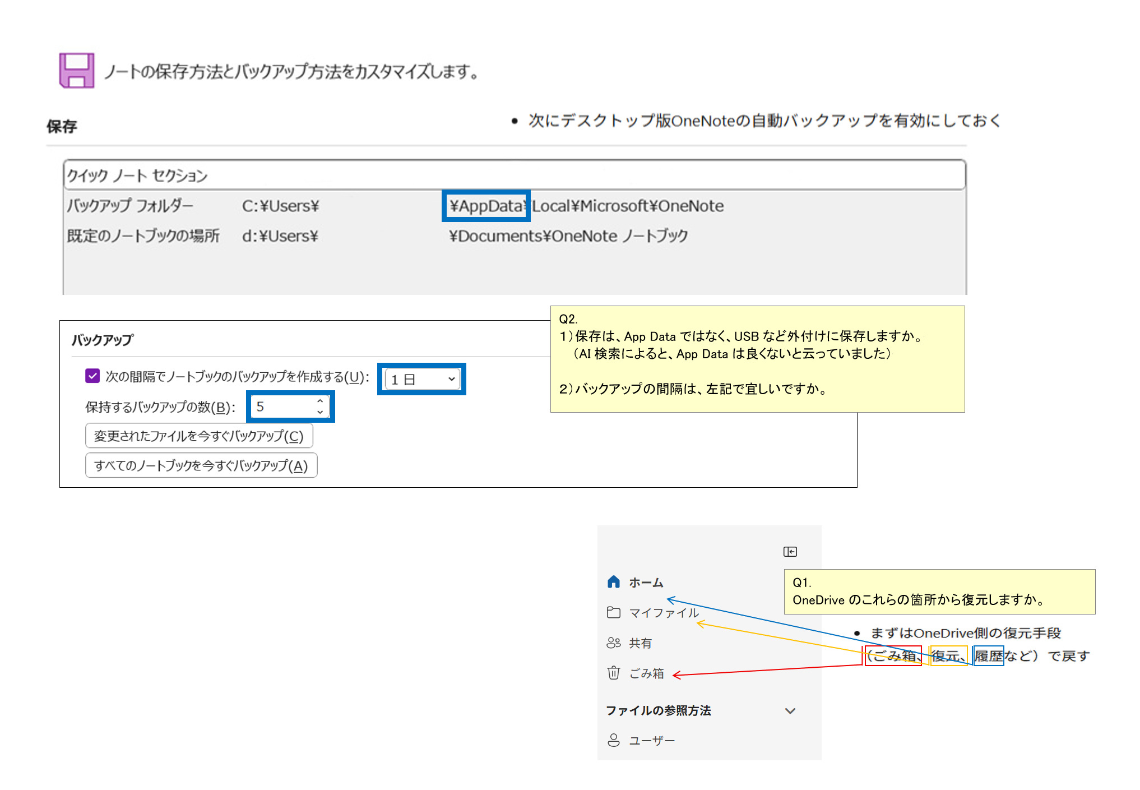This screenshot has height=790, width=1140.
Task: Click the purple floppy disk save icon
Action: click(x=77, y=70)
